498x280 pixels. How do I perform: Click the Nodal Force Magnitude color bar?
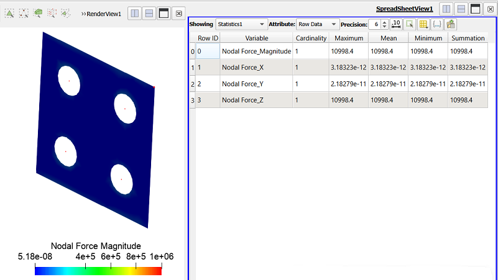point(98,271)
